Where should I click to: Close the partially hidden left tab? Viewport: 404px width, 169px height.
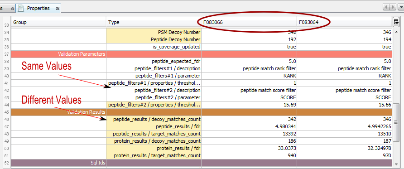[12, 9]
